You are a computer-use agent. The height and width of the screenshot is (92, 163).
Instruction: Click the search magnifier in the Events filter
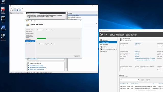click(x=138, y=80)
